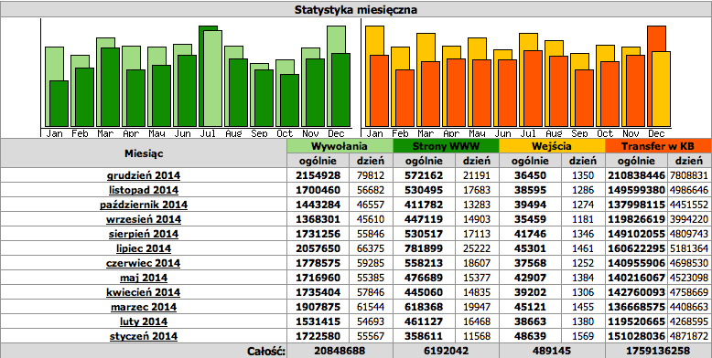Open the grudzień 2014 month link
Screen dimensions: 712x358
click(x=144, y=175)
